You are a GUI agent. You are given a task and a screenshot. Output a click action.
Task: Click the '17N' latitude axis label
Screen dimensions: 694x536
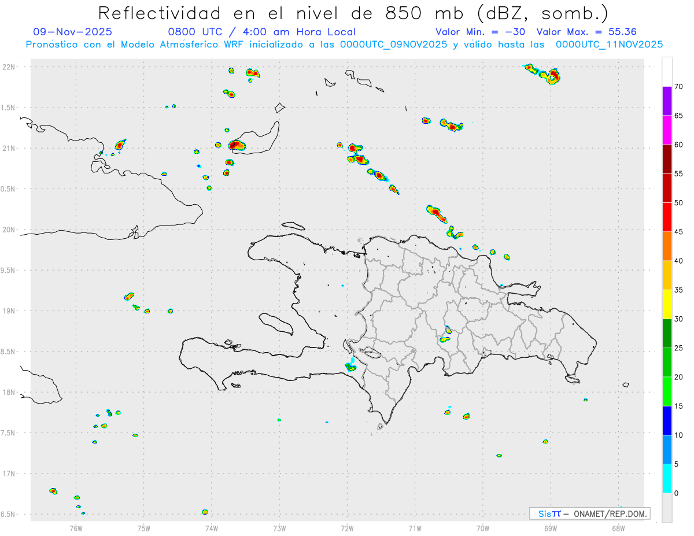(10, 474)
